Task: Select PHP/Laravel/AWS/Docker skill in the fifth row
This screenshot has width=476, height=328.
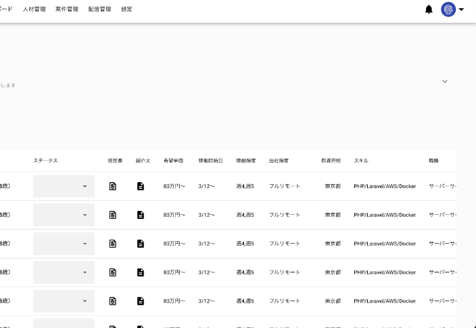Action: click(x=384, y=301)
